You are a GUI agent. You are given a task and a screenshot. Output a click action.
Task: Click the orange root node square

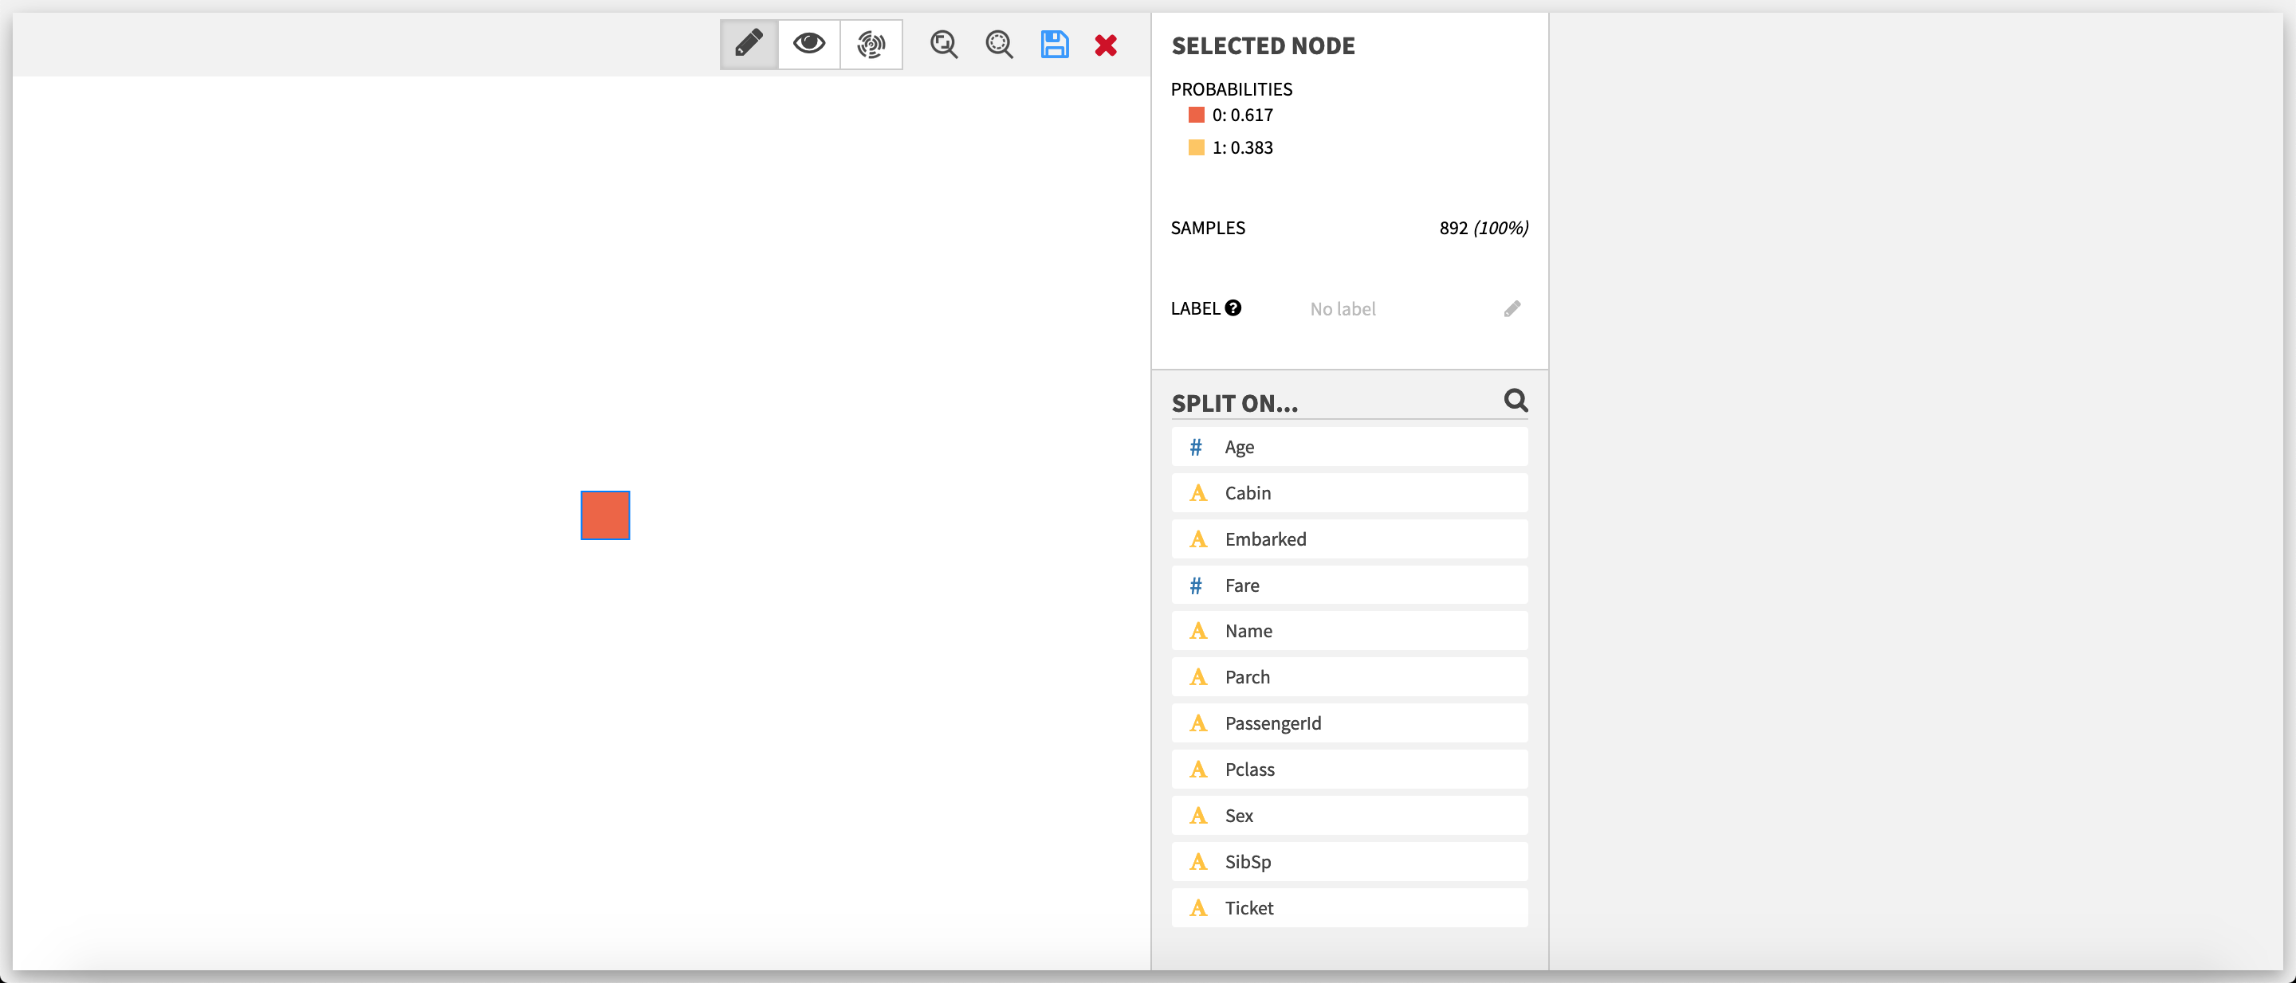[605, 515]
